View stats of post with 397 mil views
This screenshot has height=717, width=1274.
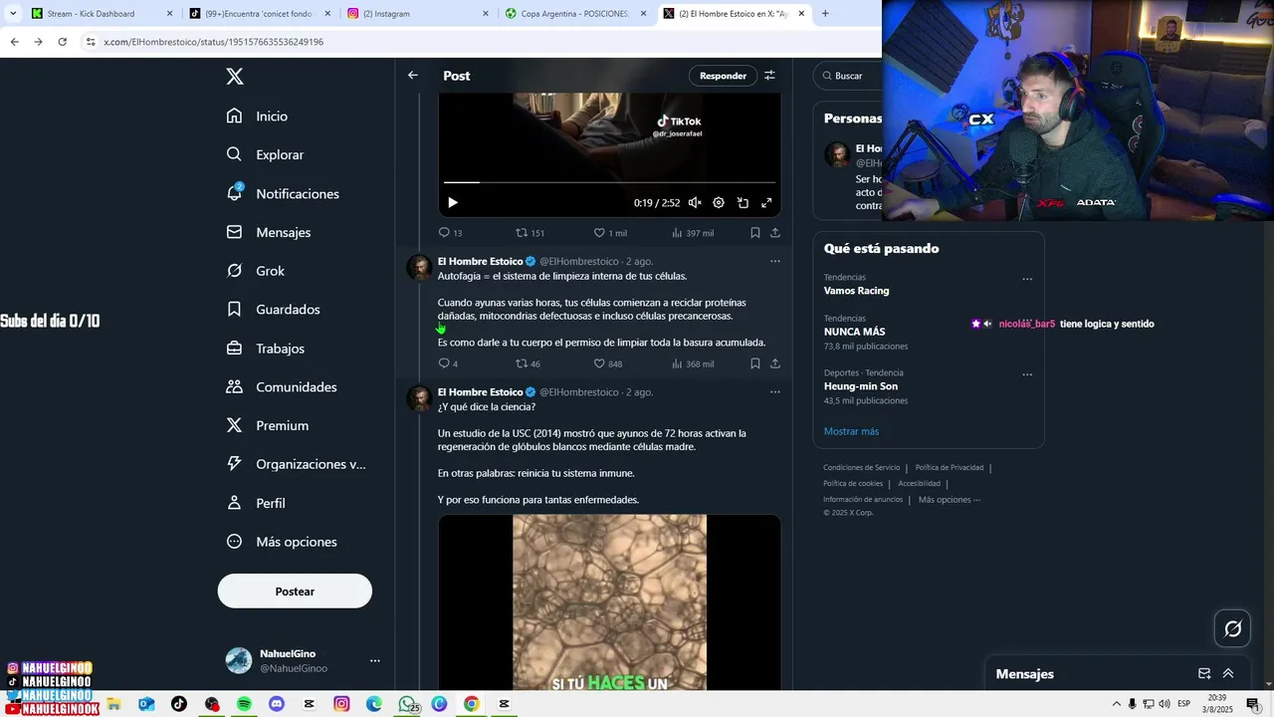[693, 233]
